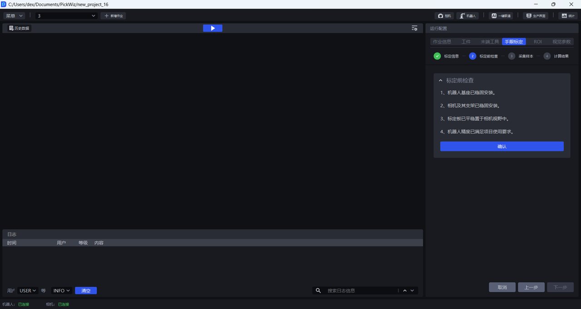Switch to the ROI tab
Image resolution: width=581 pixels, height=309 pixels.
coord(537,42)
